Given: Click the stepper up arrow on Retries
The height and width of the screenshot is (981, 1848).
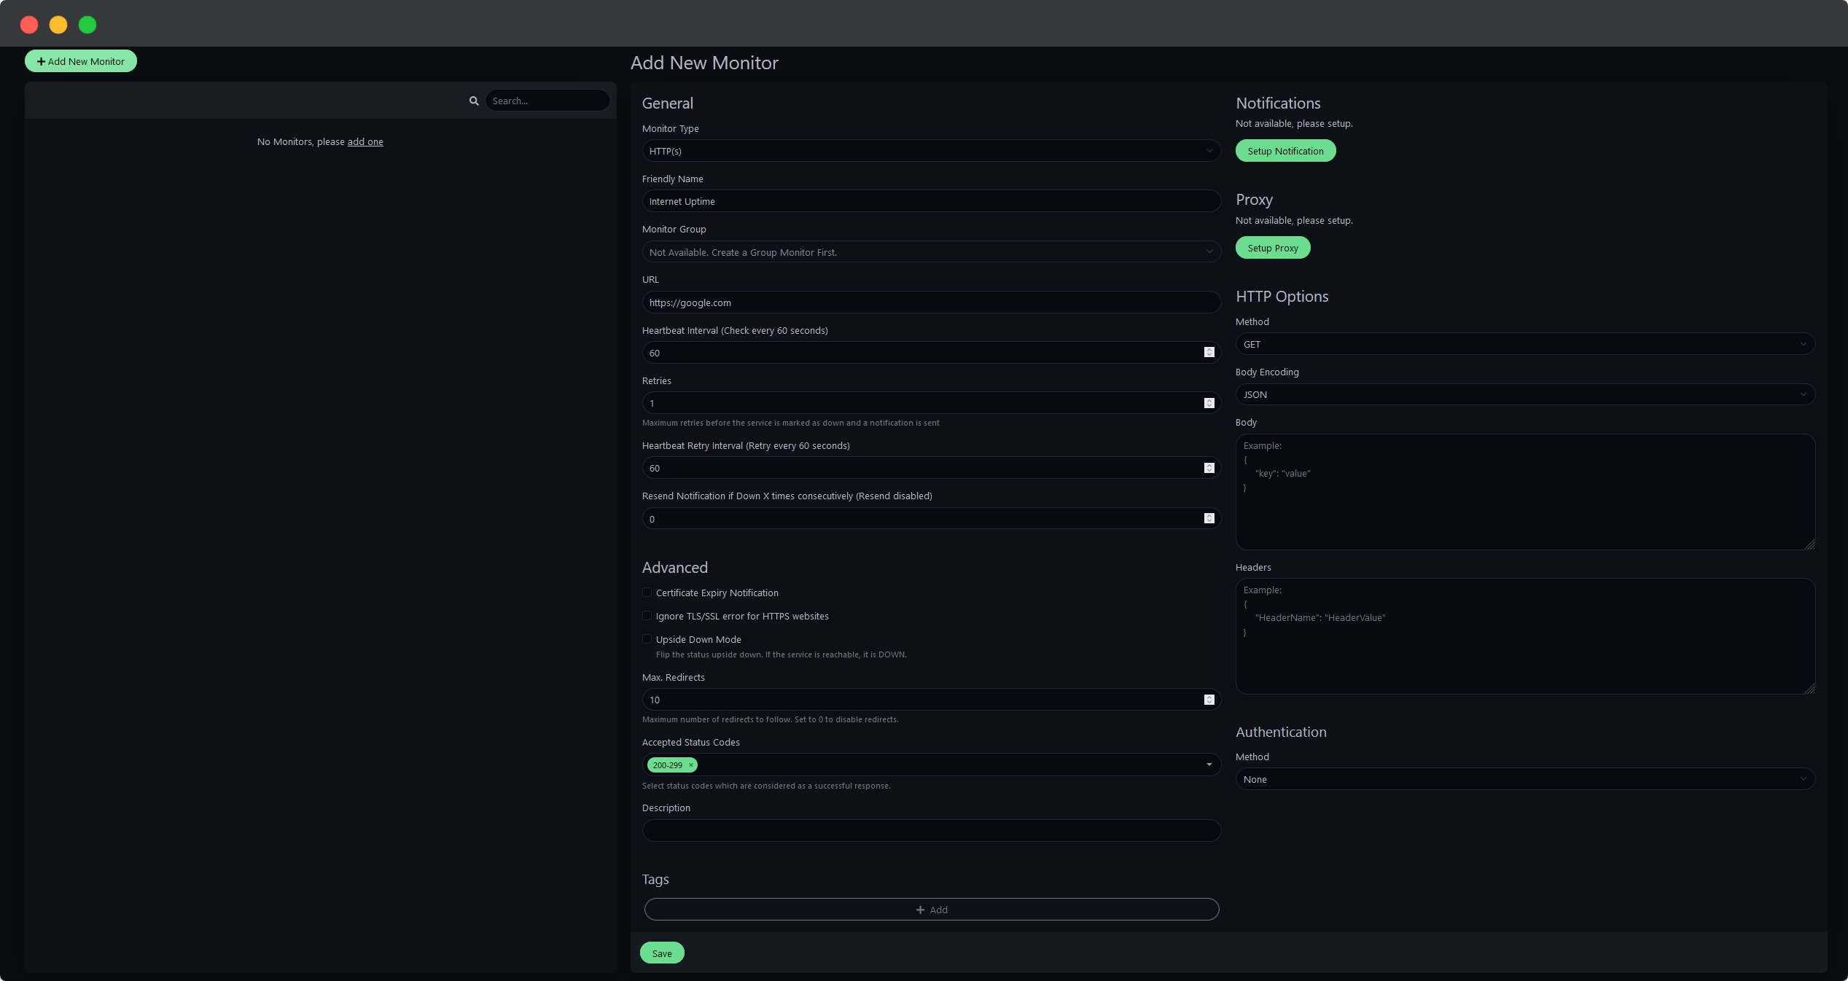Looking at the screenshot, I should [x=1209, y=400].
